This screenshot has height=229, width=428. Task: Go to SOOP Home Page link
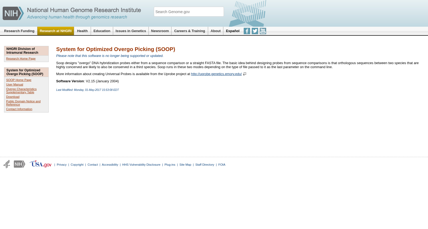(x=19, y=80)
